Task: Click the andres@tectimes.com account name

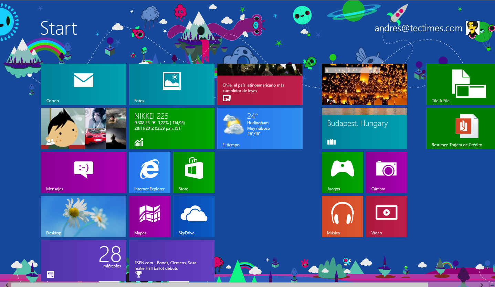Action: click(x=418, y=28)
